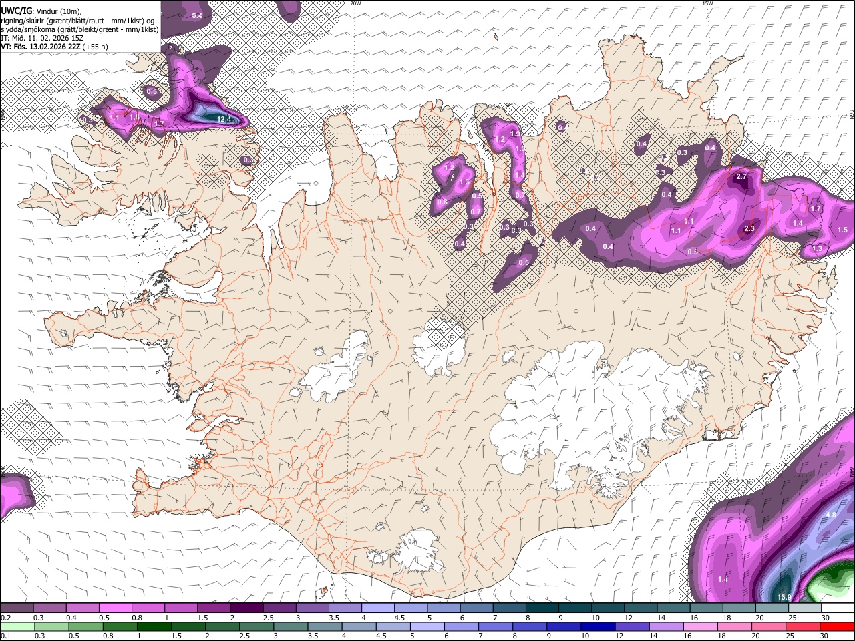
Task: Click the '2.3' precipitation value on the map
Action: point(749,229)
